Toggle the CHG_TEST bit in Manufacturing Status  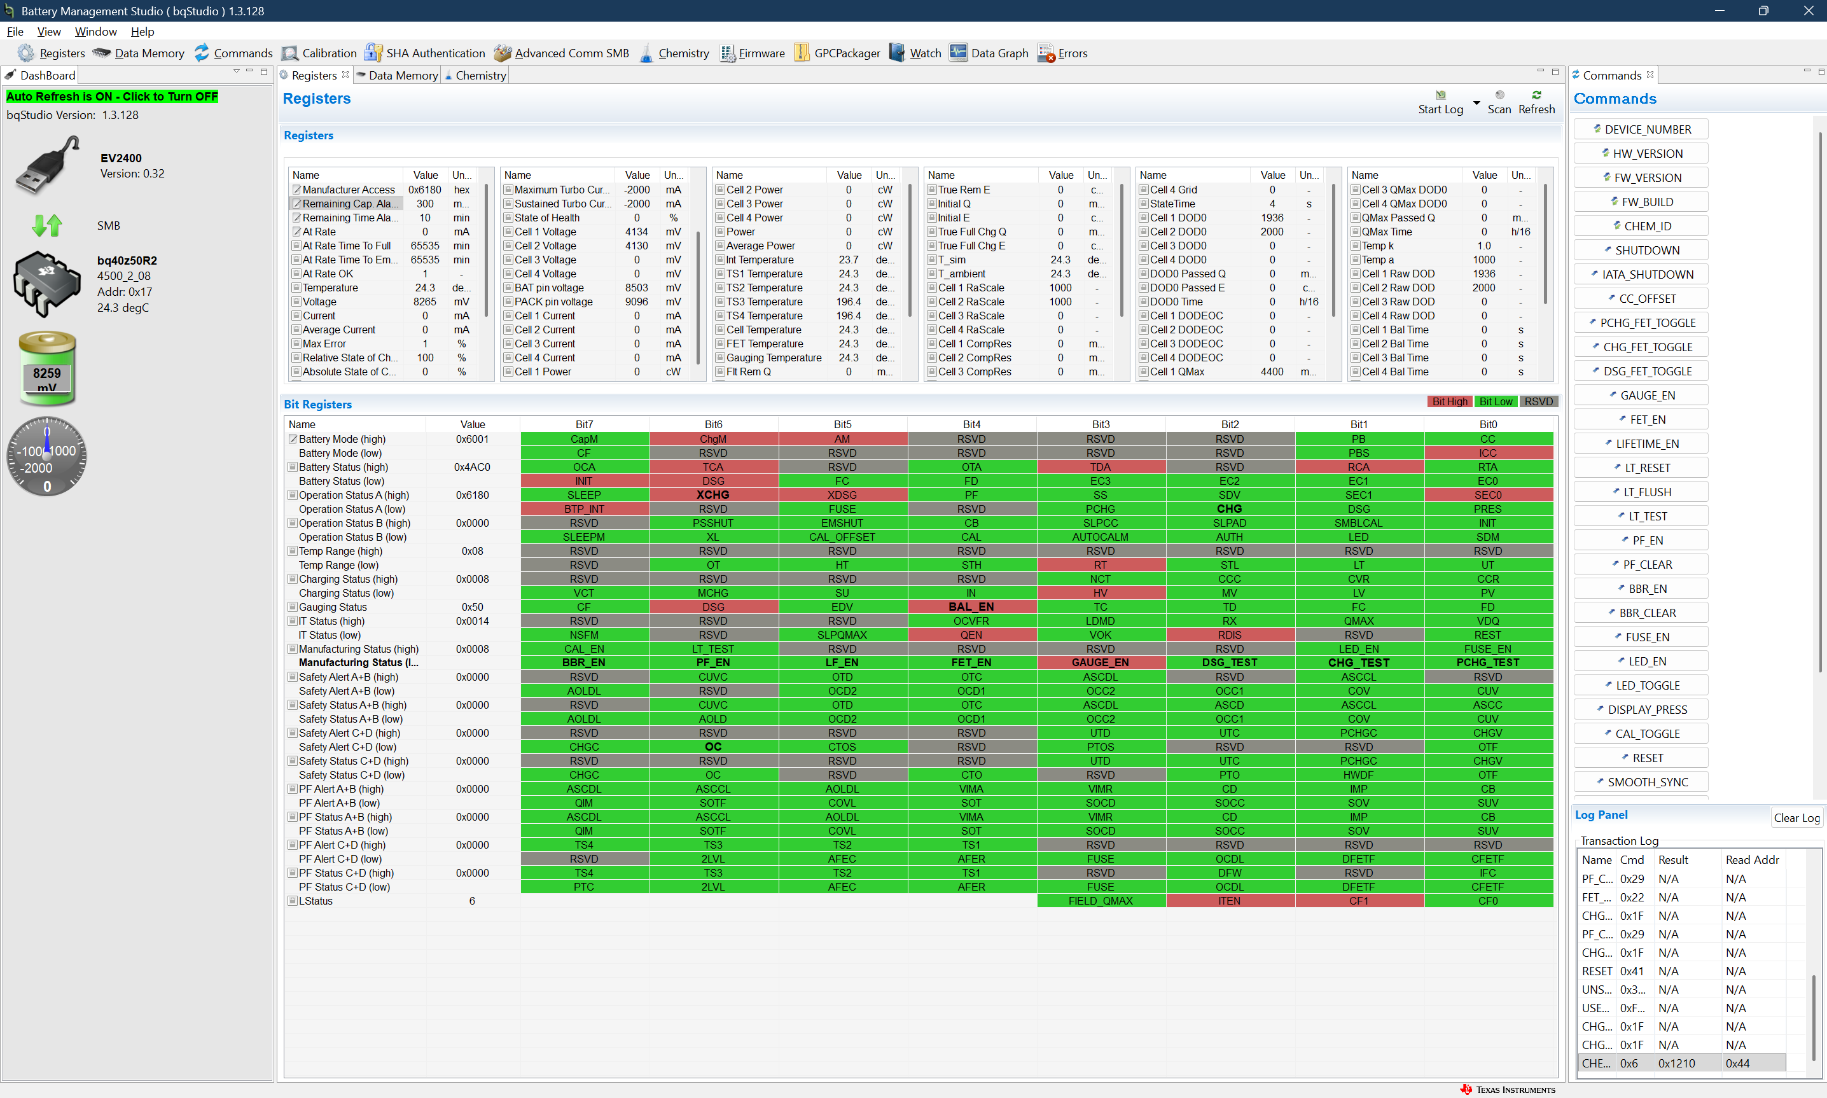pos(1358,663)
